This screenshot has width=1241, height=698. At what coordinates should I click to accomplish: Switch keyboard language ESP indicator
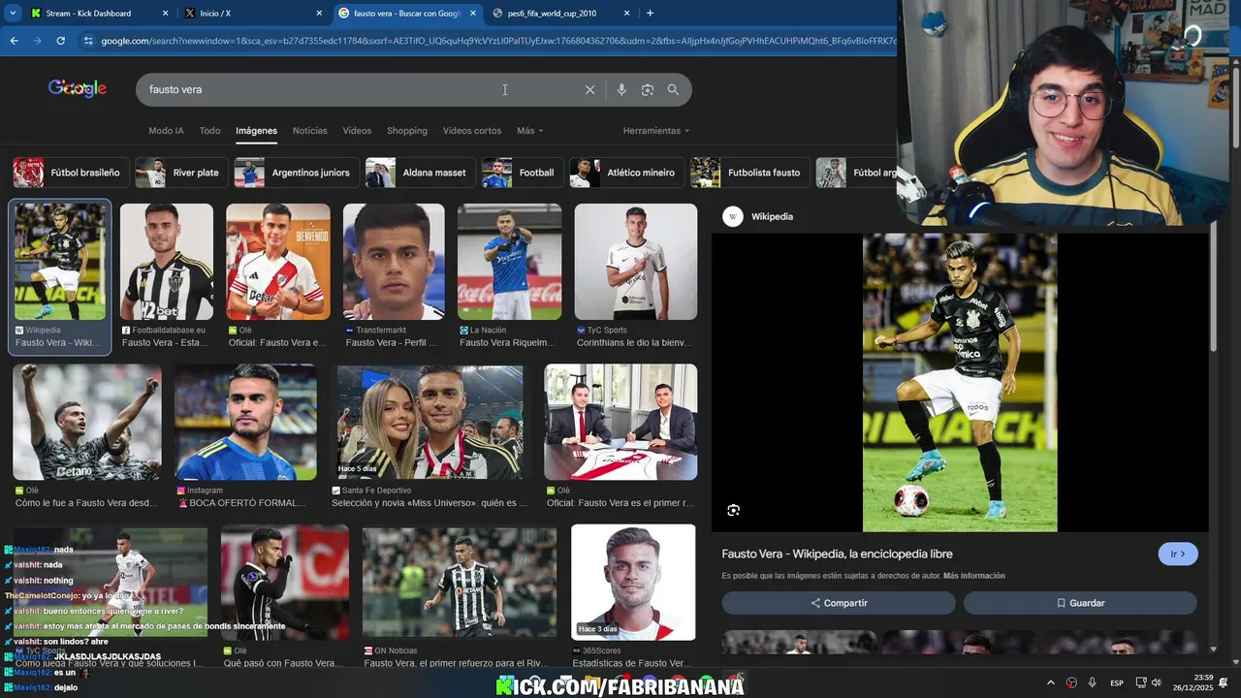pyautogui.click(x=1117, y=682)
